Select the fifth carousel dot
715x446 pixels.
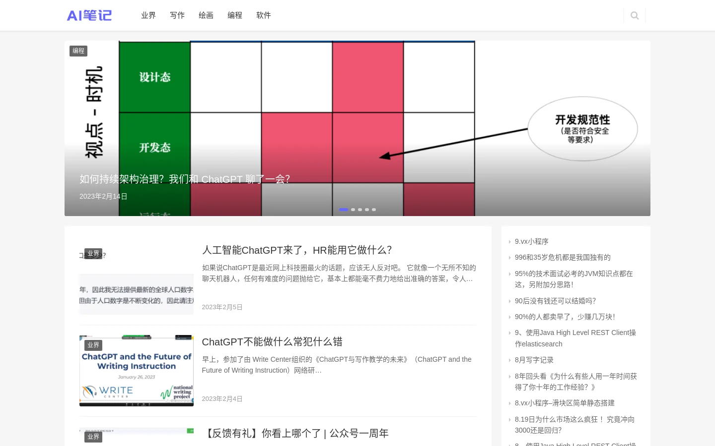(x=374, y=210)
